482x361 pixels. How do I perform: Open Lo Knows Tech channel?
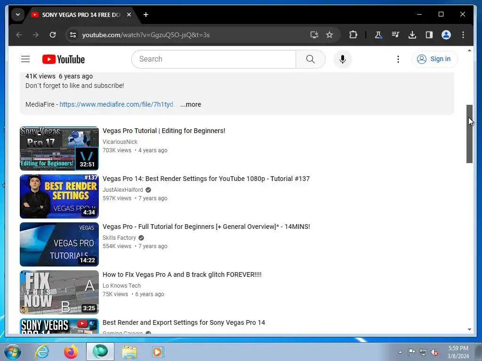(121, 285)
